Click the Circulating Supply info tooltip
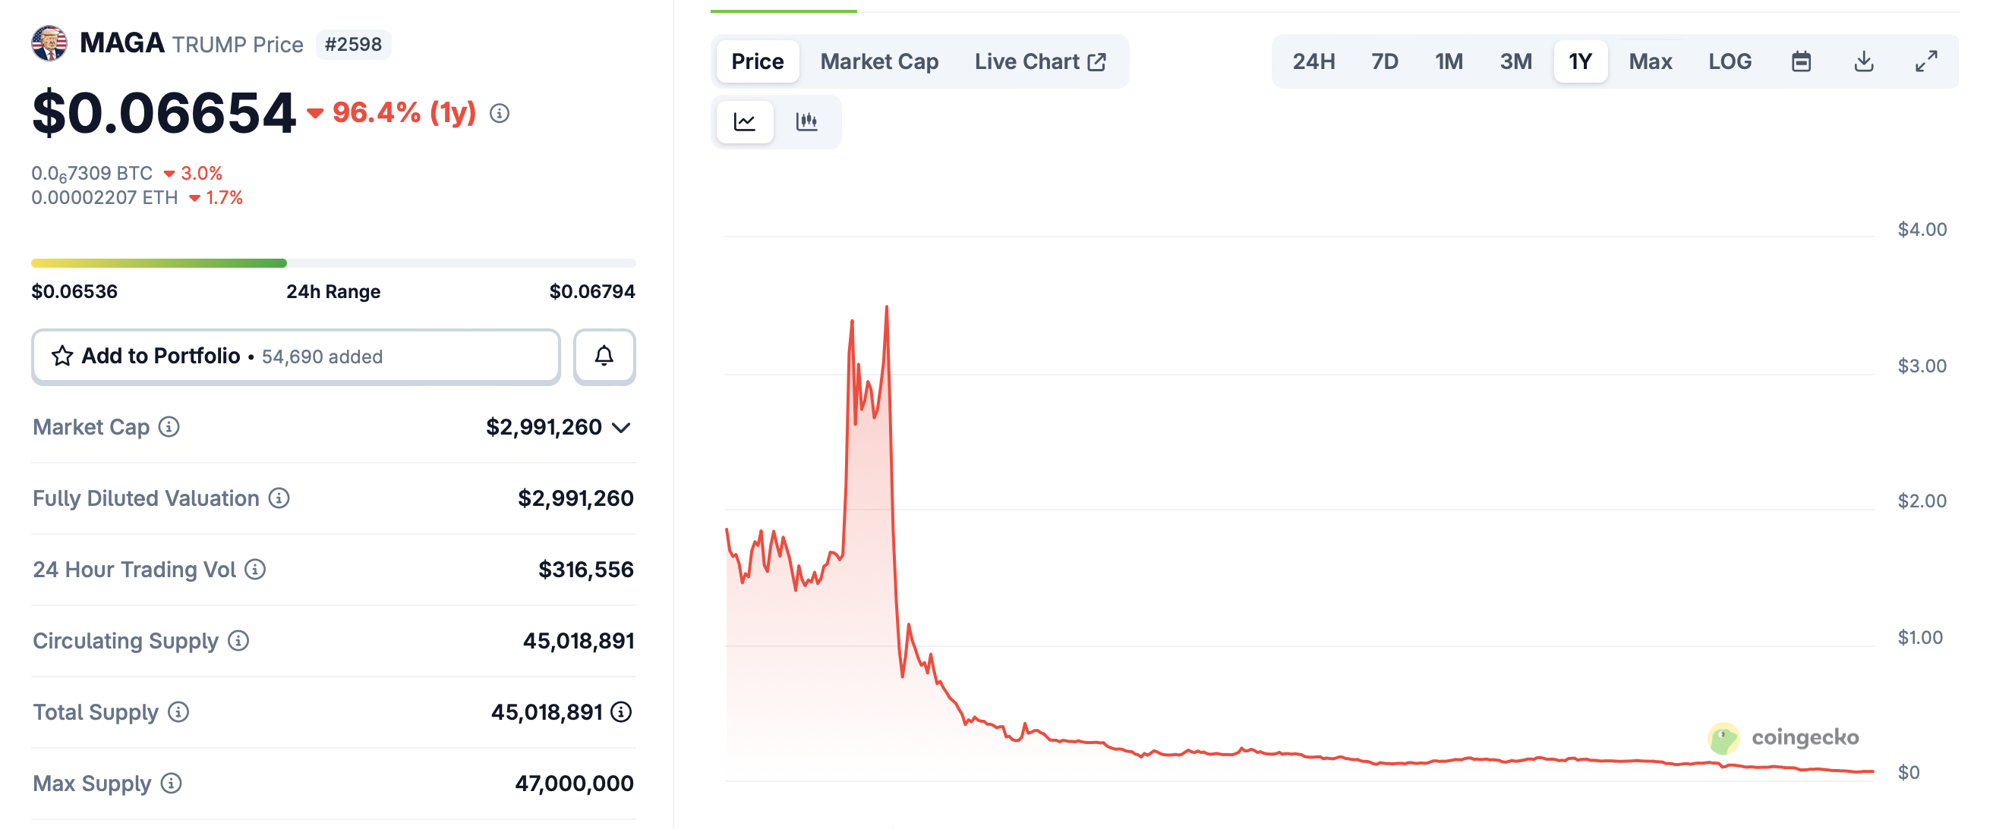Screen dimensions: 1993x829 240,640
